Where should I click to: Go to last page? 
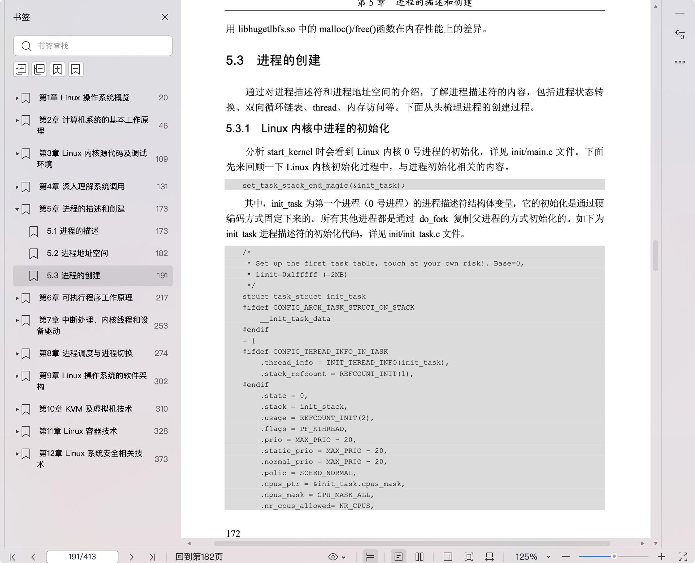(152, 557)
